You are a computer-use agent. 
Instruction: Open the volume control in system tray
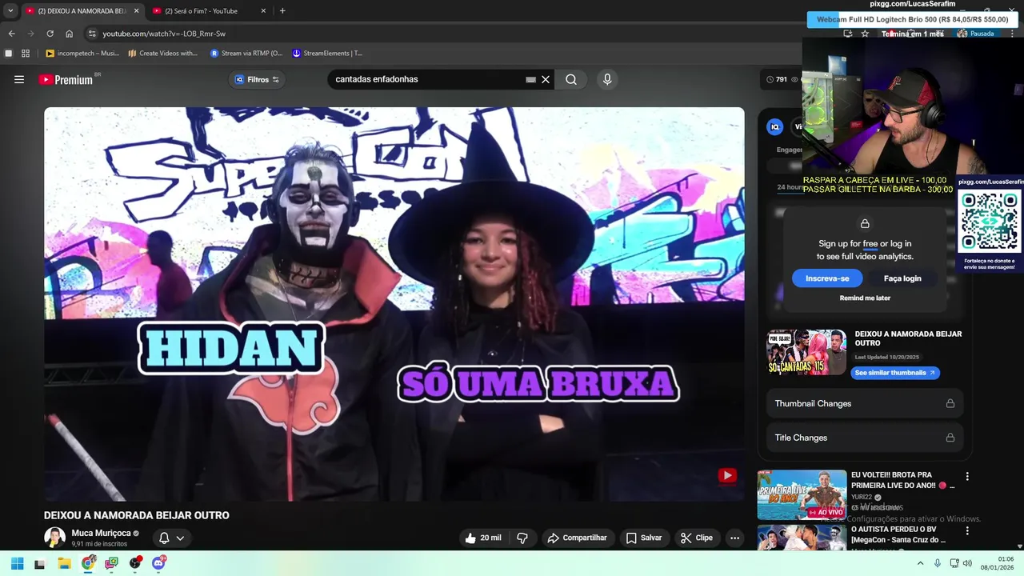pyautogui.click(x=967, y=563)
